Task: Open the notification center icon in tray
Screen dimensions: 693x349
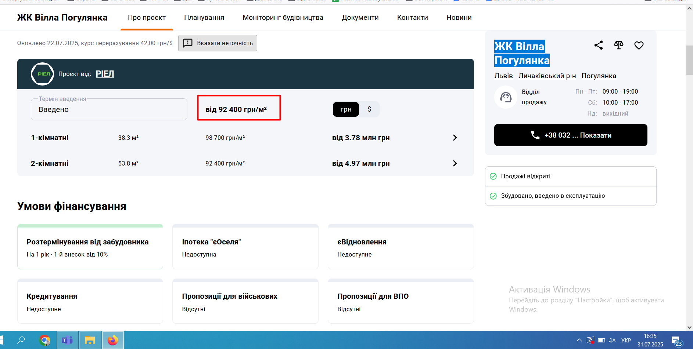Action: tap(676, 341)
